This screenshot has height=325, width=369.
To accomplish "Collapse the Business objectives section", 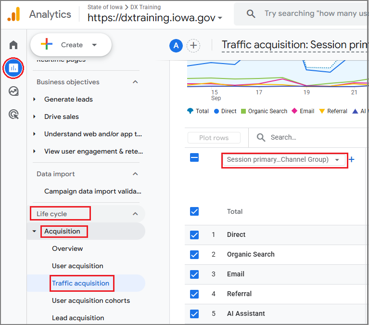I will pyautogui.click(x=135, y=82).
